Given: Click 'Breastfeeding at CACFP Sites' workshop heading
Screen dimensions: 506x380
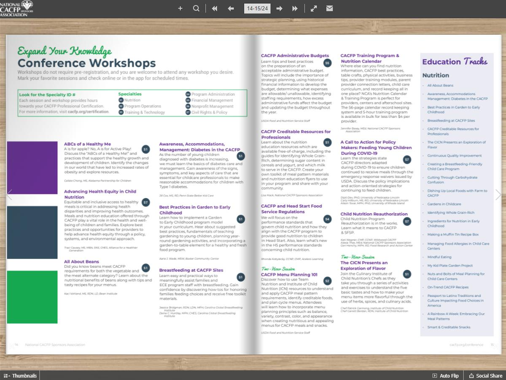Looking at the screenshot, I should coord(191,270).
